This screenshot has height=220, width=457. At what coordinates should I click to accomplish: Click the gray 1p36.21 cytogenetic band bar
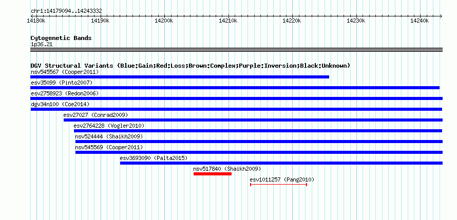[236, 50]
